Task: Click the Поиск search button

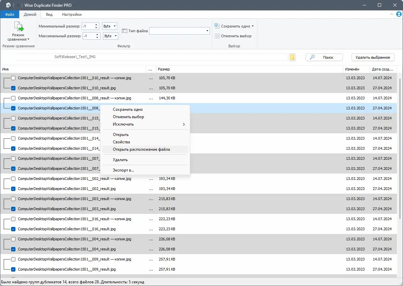Action: 324,57
